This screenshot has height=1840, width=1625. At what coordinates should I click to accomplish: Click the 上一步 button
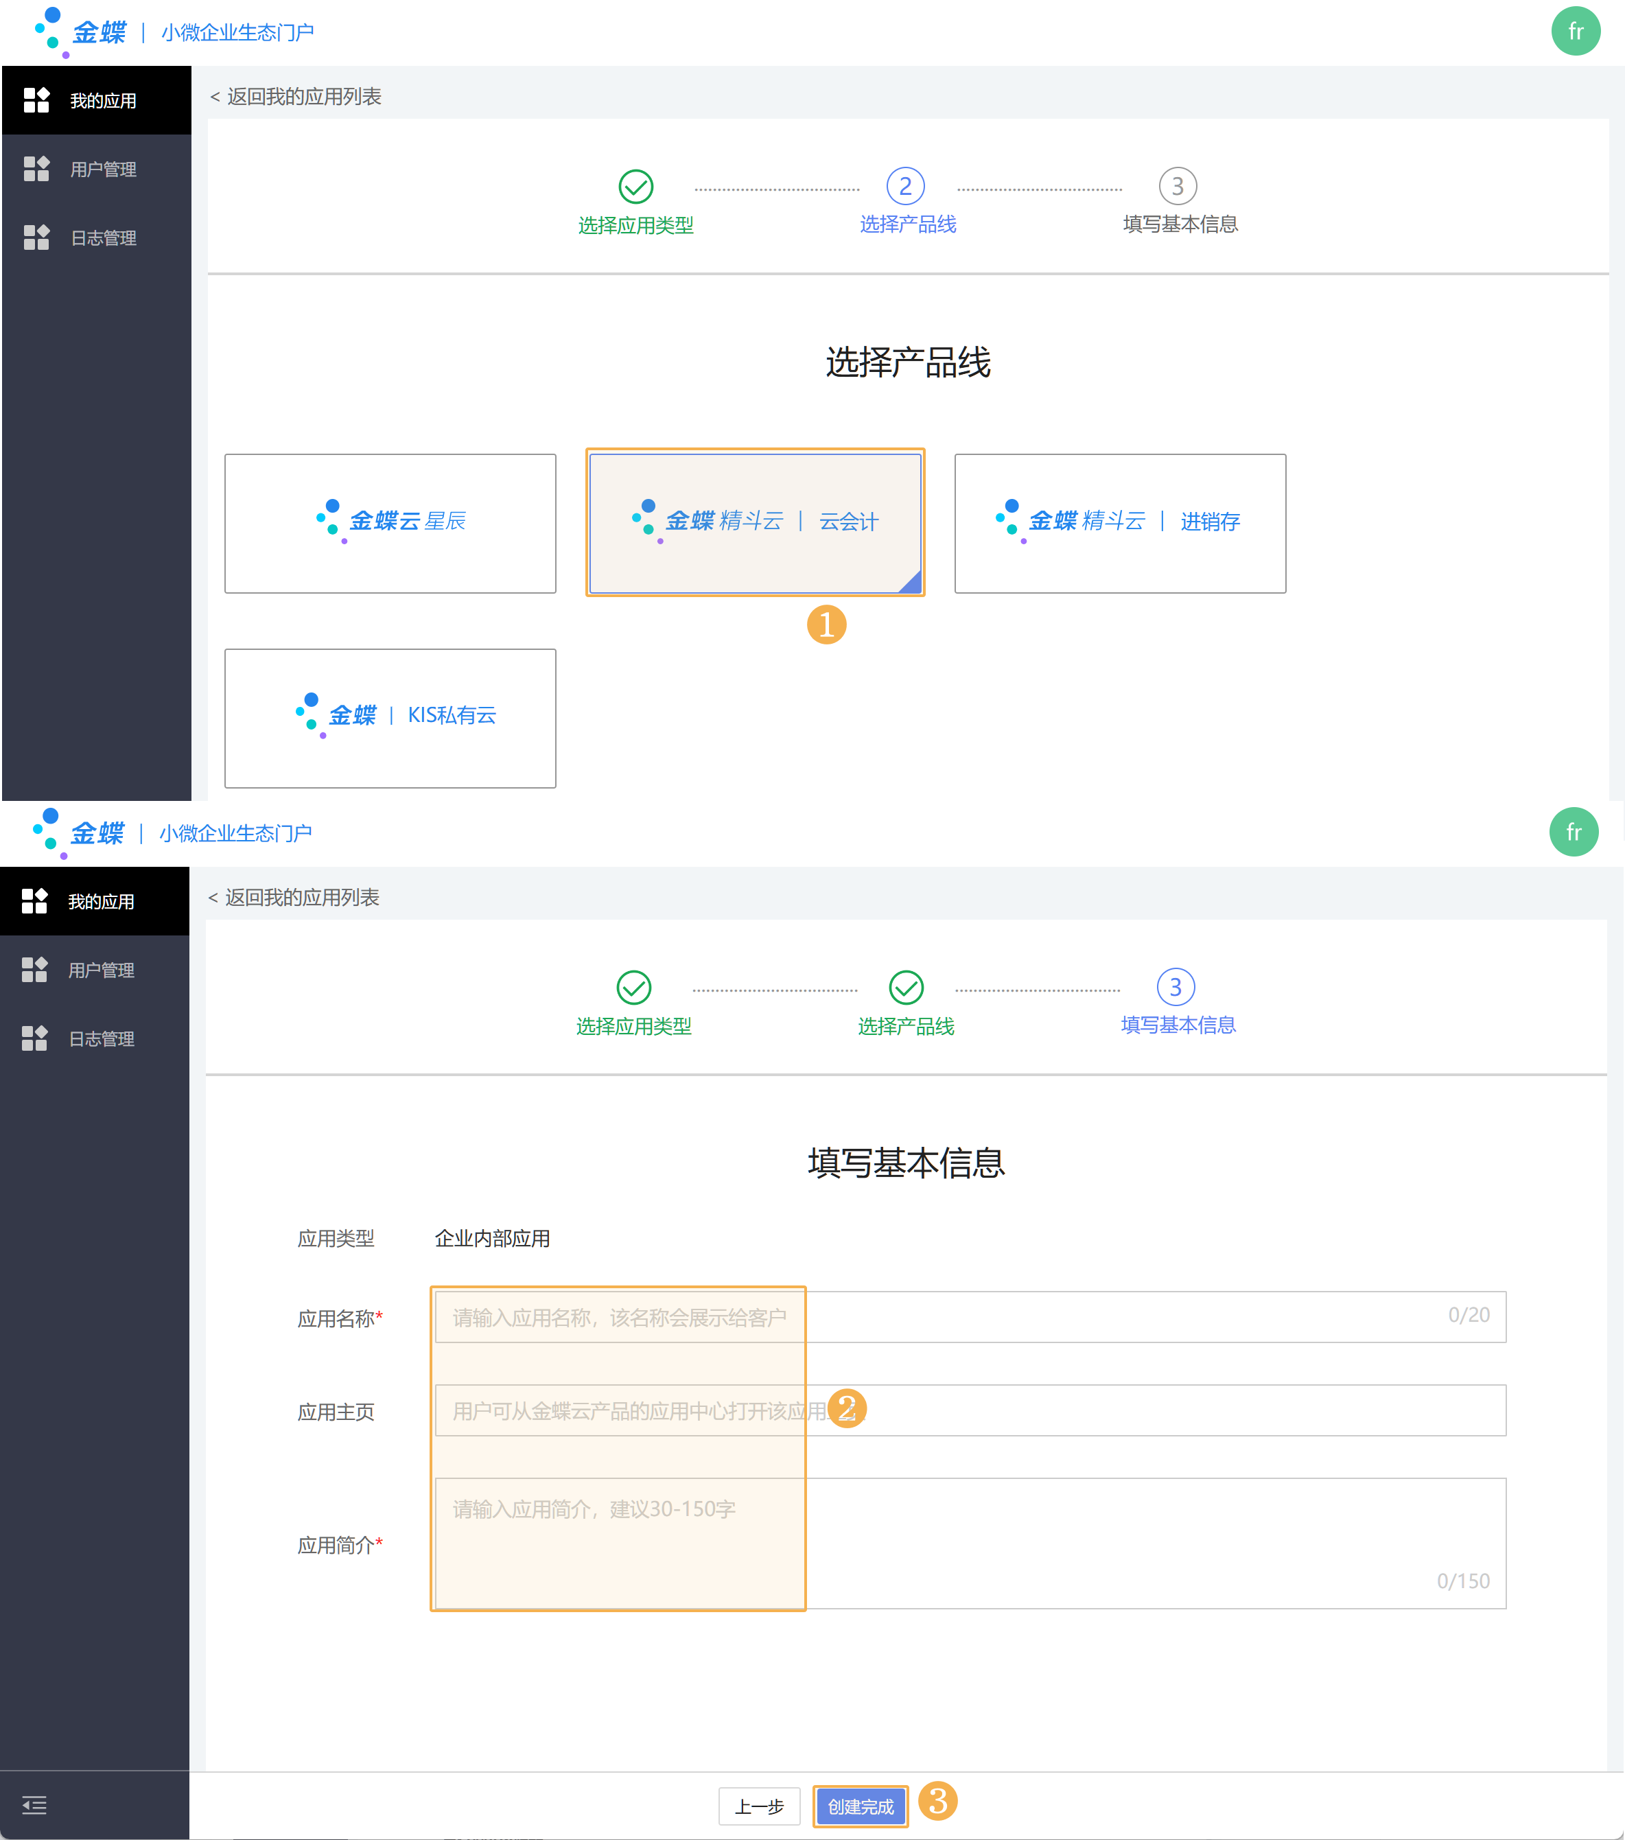759,1806
